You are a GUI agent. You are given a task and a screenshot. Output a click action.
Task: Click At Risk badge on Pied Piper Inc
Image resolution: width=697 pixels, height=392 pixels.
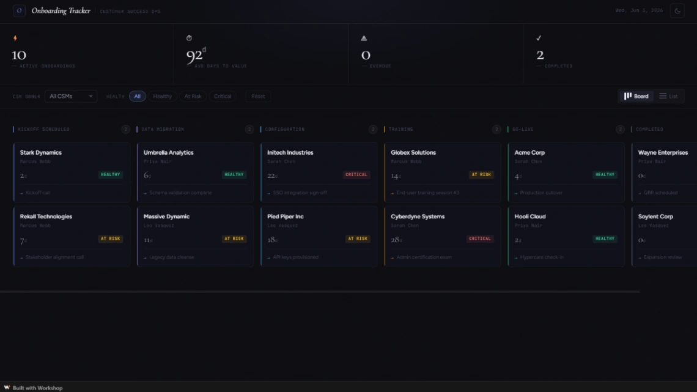[358, 239]
